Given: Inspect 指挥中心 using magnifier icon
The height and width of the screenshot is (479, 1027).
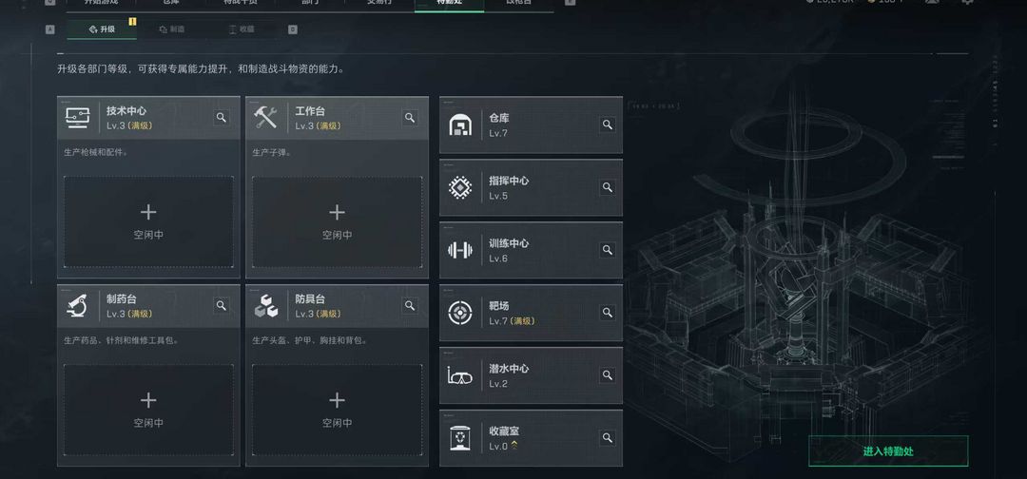Looking at the screenshot, I should click(x=607, y=187).
